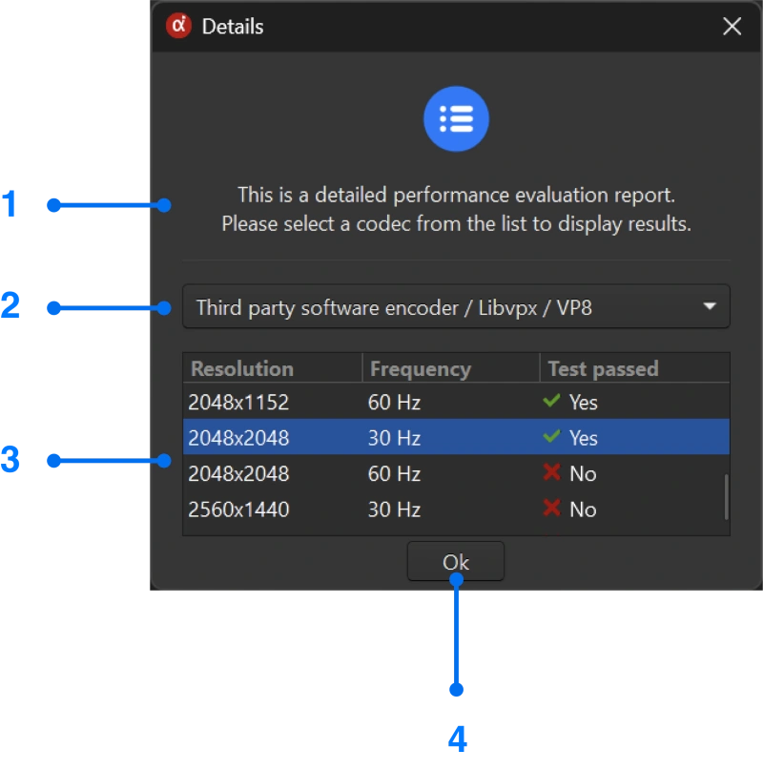Select the 2048x1152 60 Hz row
Screen dimensions: 763x770
pos(334,402)
